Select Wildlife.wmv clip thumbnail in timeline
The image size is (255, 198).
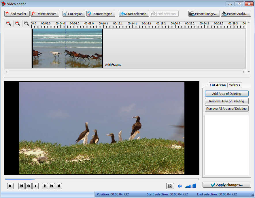pyautogui.click(x=67, y=48)
